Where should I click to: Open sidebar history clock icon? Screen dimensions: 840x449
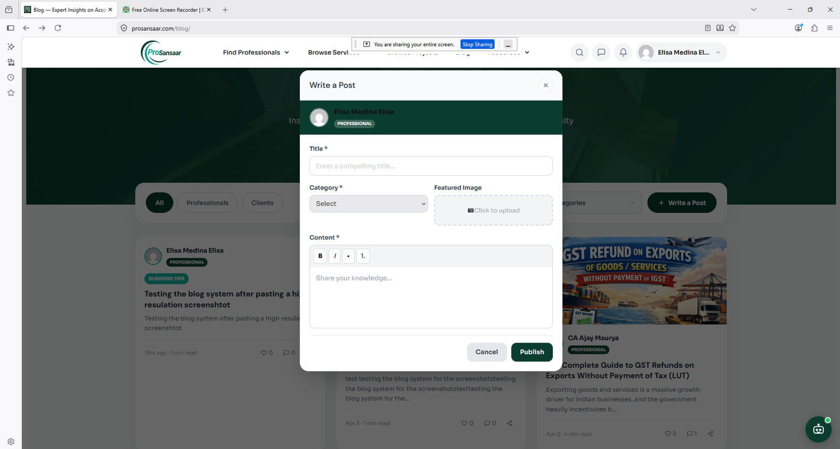click(10, 77)
